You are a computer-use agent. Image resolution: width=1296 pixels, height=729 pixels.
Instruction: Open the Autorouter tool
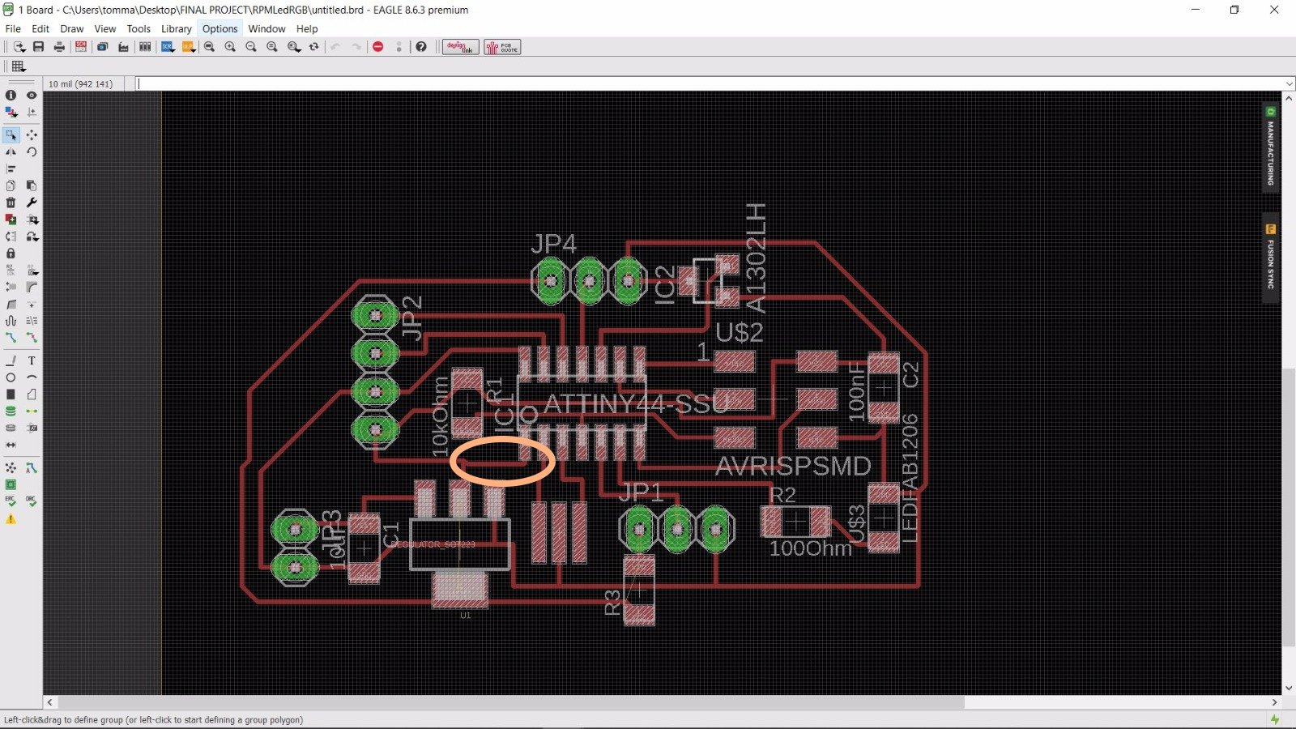[32, 468]
